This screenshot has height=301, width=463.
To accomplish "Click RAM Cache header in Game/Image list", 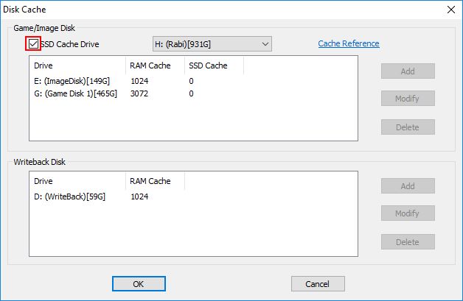I will pos(156,65).
